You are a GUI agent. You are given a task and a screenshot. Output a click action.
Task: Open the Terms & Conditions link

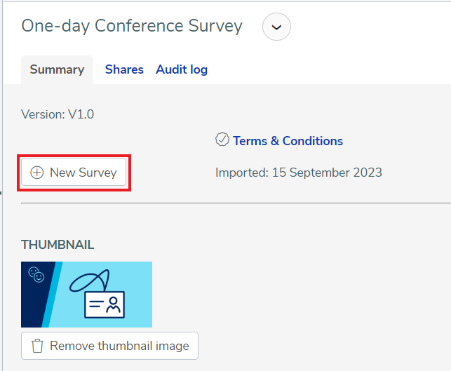click(288, 141)
